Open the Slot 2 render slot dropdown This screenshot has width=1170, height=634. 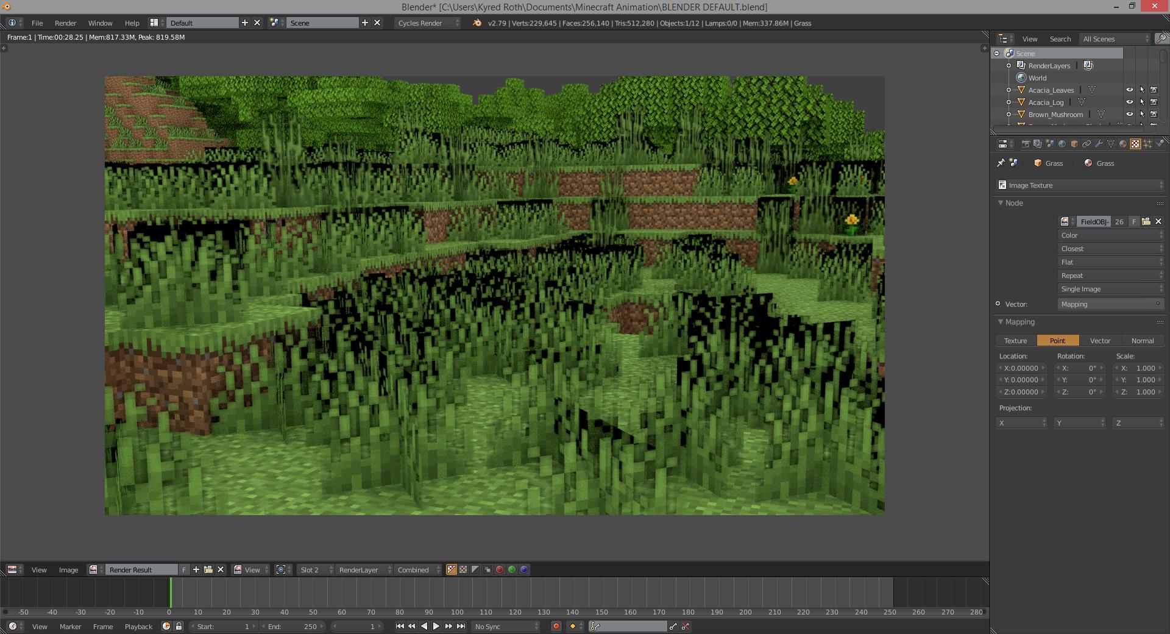[316, 569]
